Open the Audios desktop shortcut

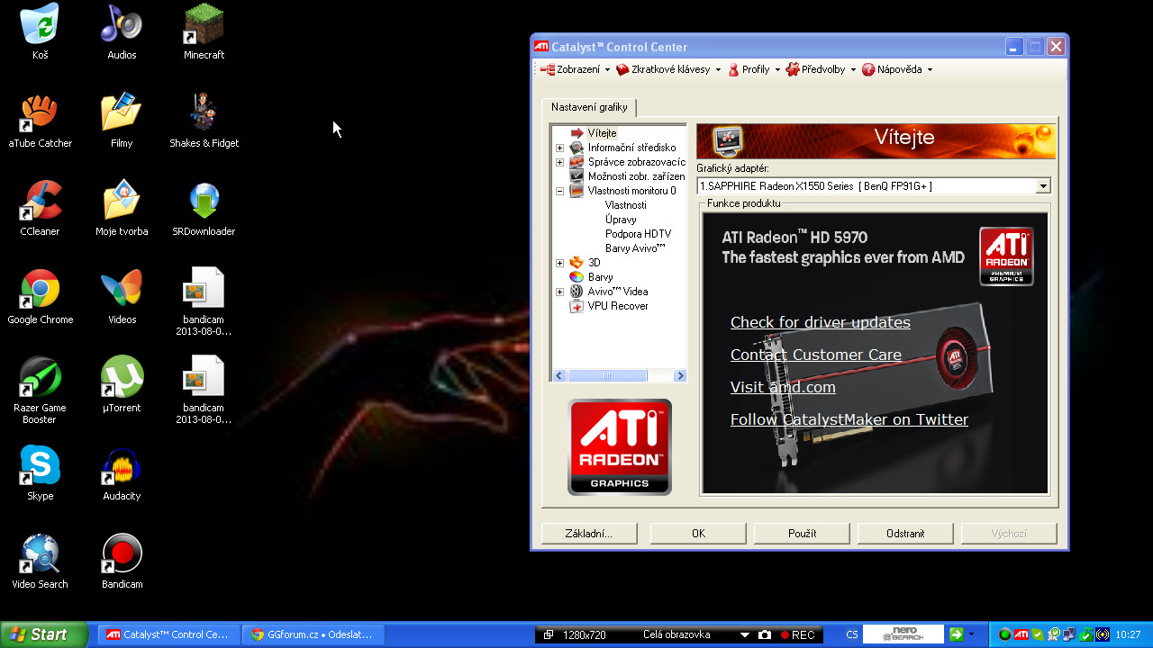(x=122, y=31)
